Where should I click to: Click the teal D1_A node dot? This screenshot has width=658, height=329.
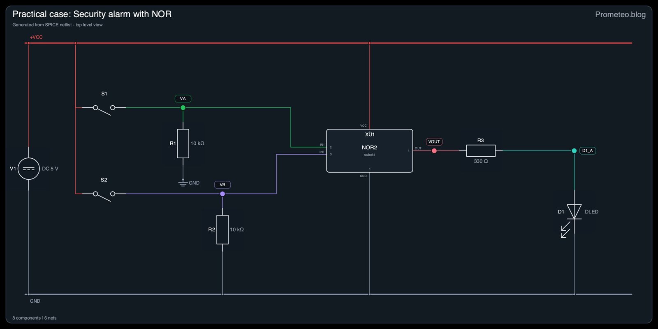[574, 151]
